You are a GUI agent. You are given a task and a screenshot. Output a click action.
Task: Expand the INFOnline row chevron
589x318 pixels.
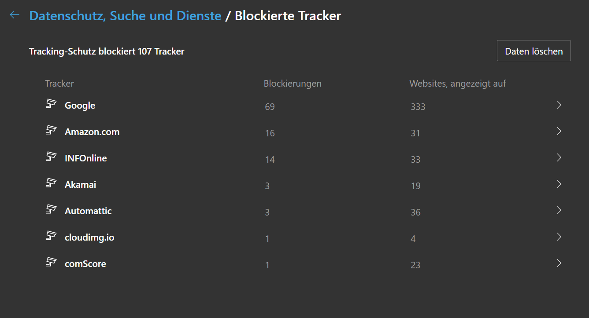(559, 157)
